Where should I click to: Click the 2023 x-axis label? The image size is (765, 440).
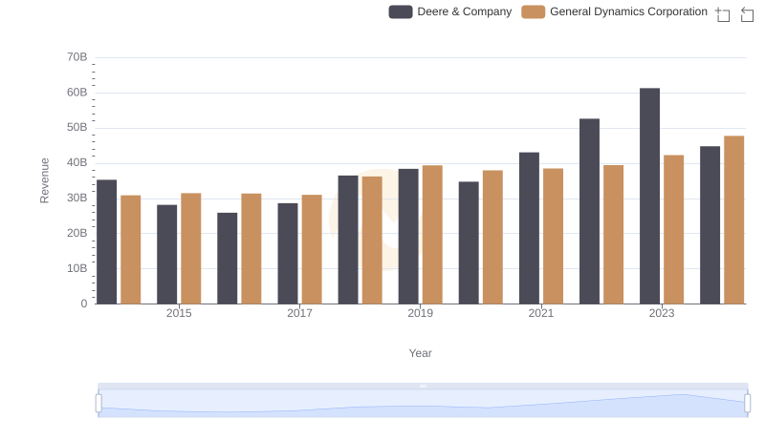click(x=662, y=313)
